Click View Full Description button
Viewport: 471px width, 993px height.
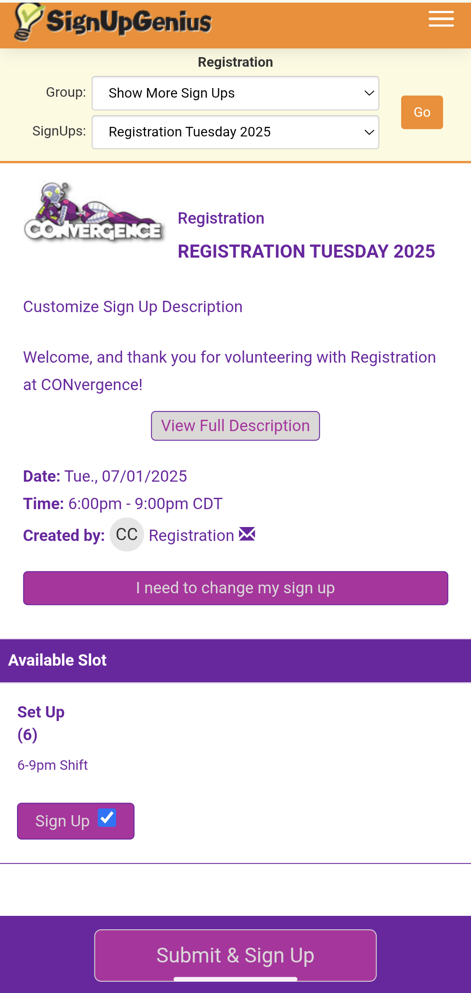[235, 426]
